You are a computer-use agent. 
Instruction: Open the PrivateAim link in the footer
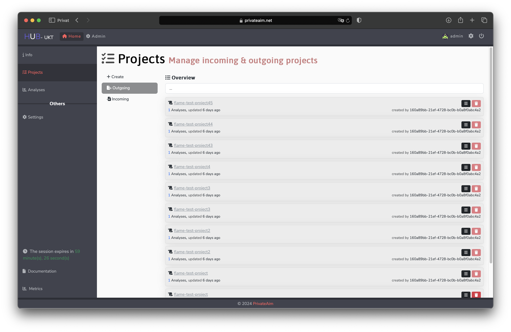pos(263,303)
